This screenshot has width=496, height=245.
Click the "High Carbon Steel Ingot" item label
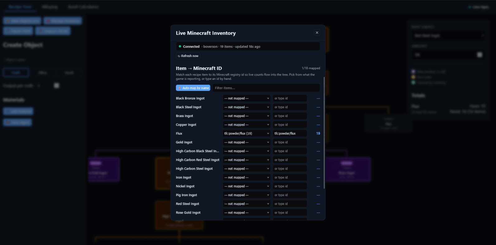tap(194, 169)
